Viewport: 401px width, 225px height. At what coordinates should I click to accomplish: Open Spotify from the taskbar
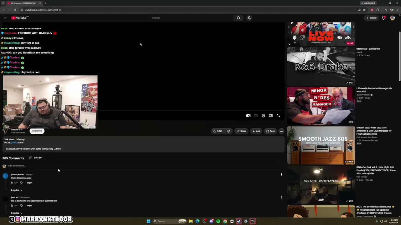point(218,221)
